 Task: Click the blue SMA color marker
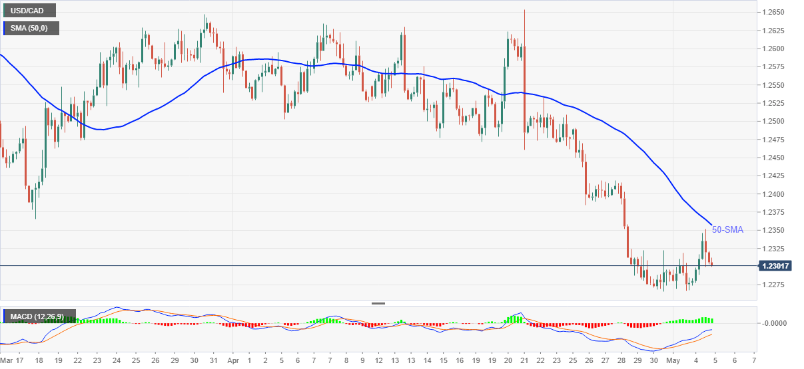(4, 29)
